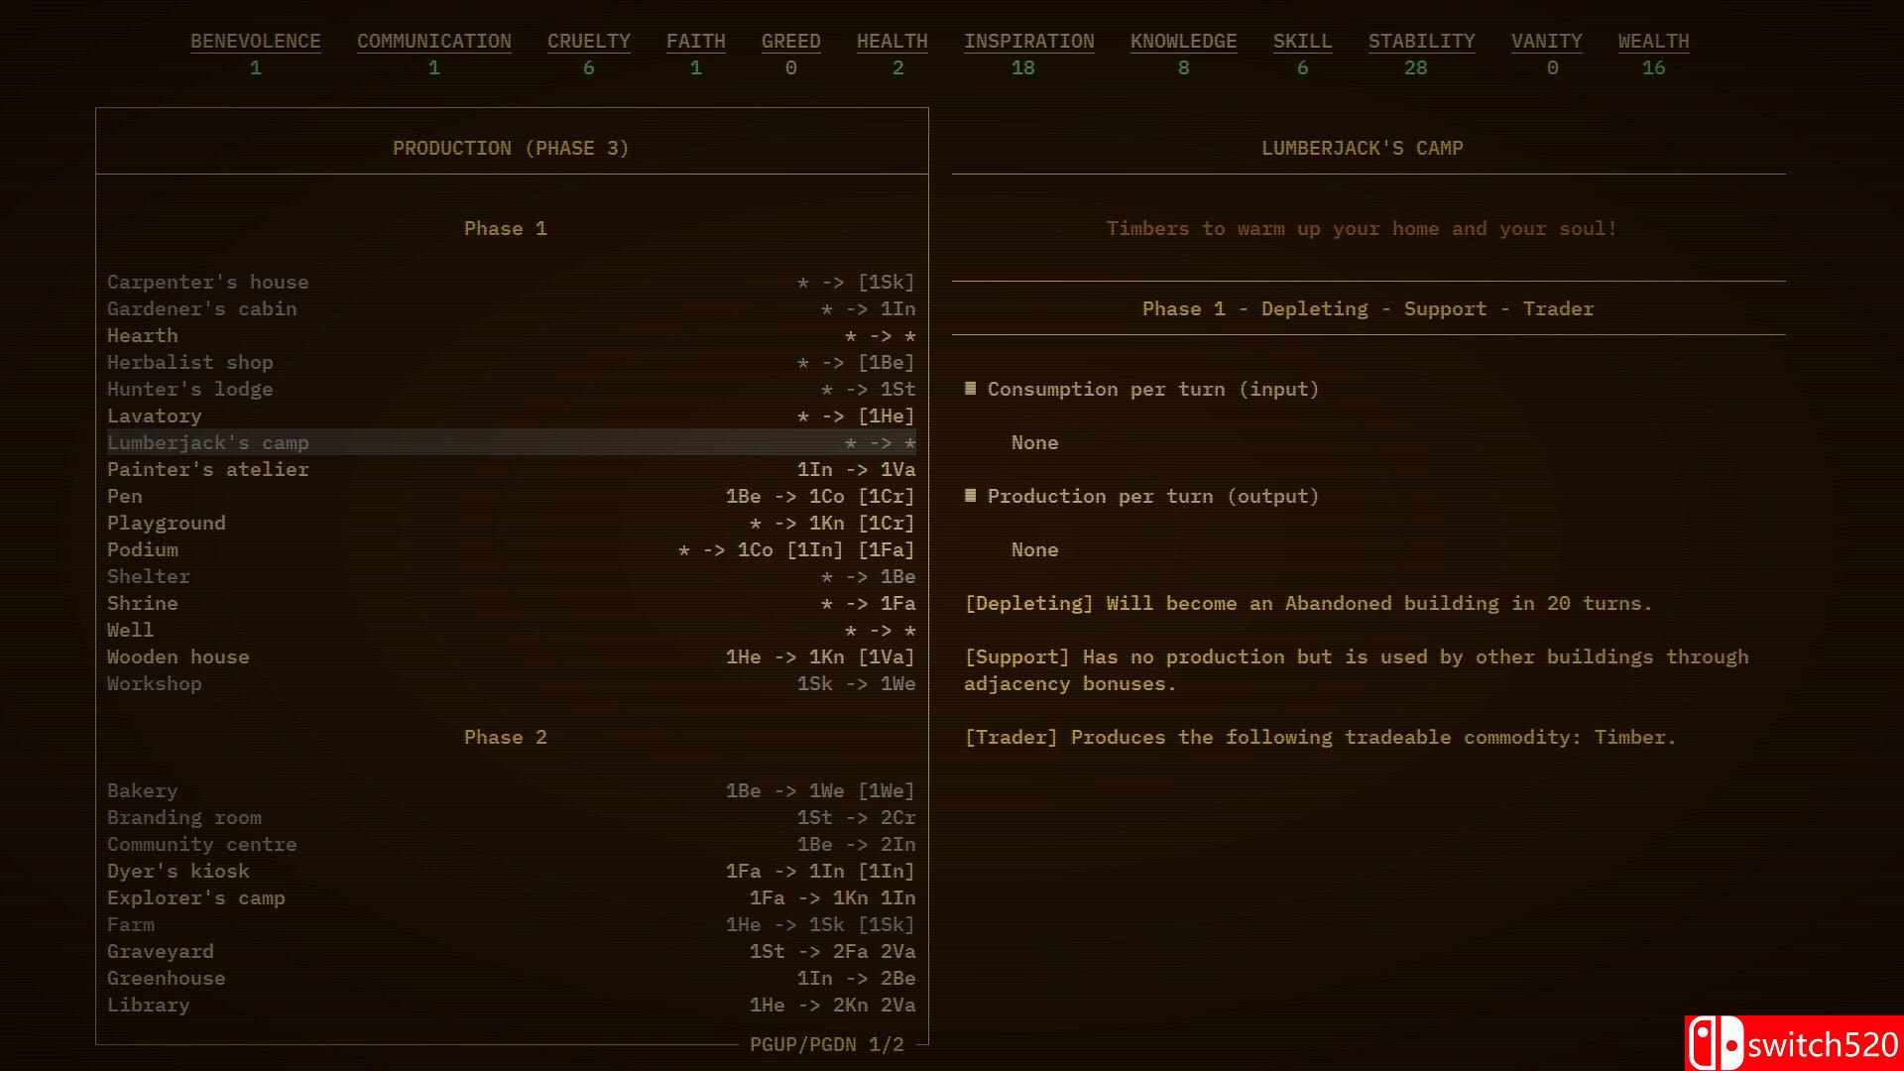Viewport: 1904px width, 1071px height.
Task: Select Carpenter's house building entry
Action: 208,282
